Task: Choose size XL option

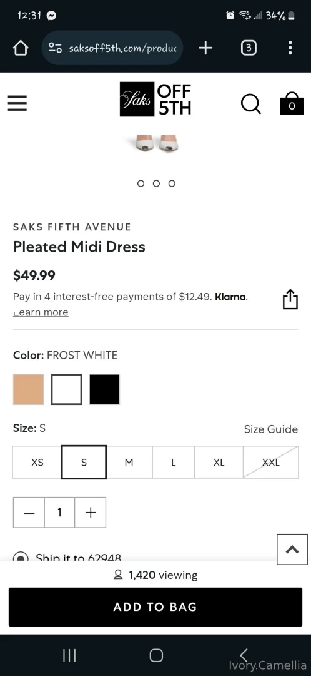Action: pos(219,462)
